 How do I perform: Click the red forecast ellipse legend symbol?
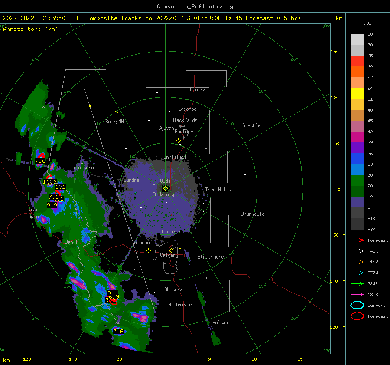(x=357, y=316)
